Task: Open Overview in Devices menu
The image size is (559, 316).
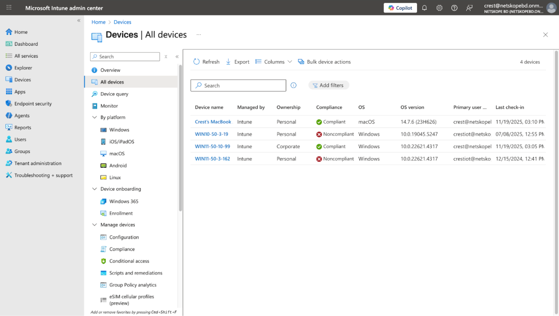Action: (x=110, y=70)
